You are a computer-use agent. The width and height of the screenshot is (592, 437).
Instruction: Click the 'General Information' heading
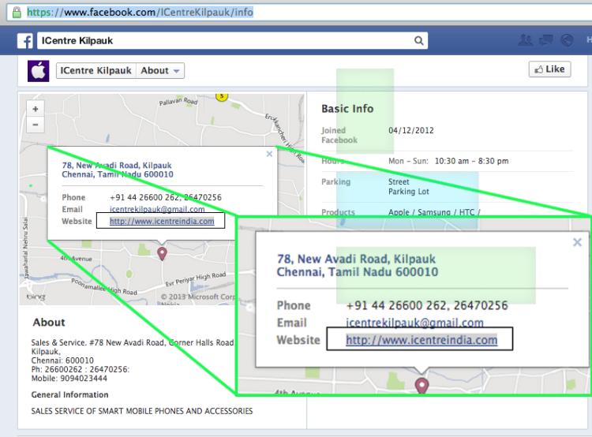69,394
